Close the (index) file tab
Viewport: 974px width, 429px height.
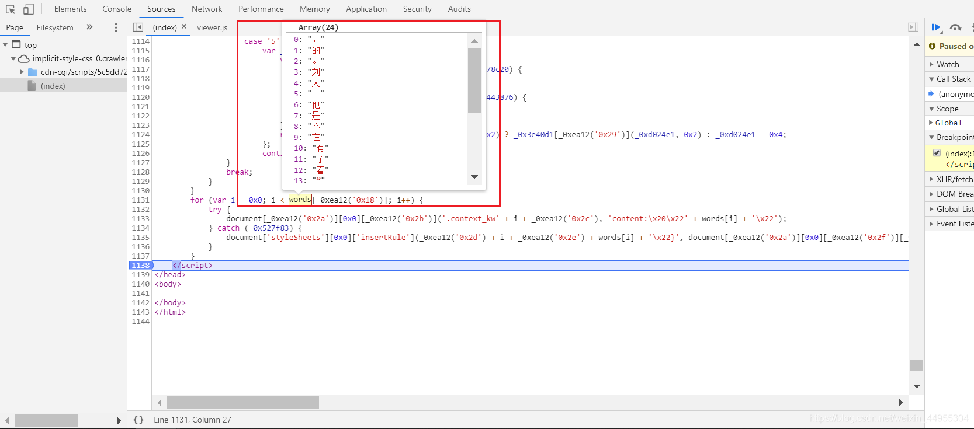[184, 26]
